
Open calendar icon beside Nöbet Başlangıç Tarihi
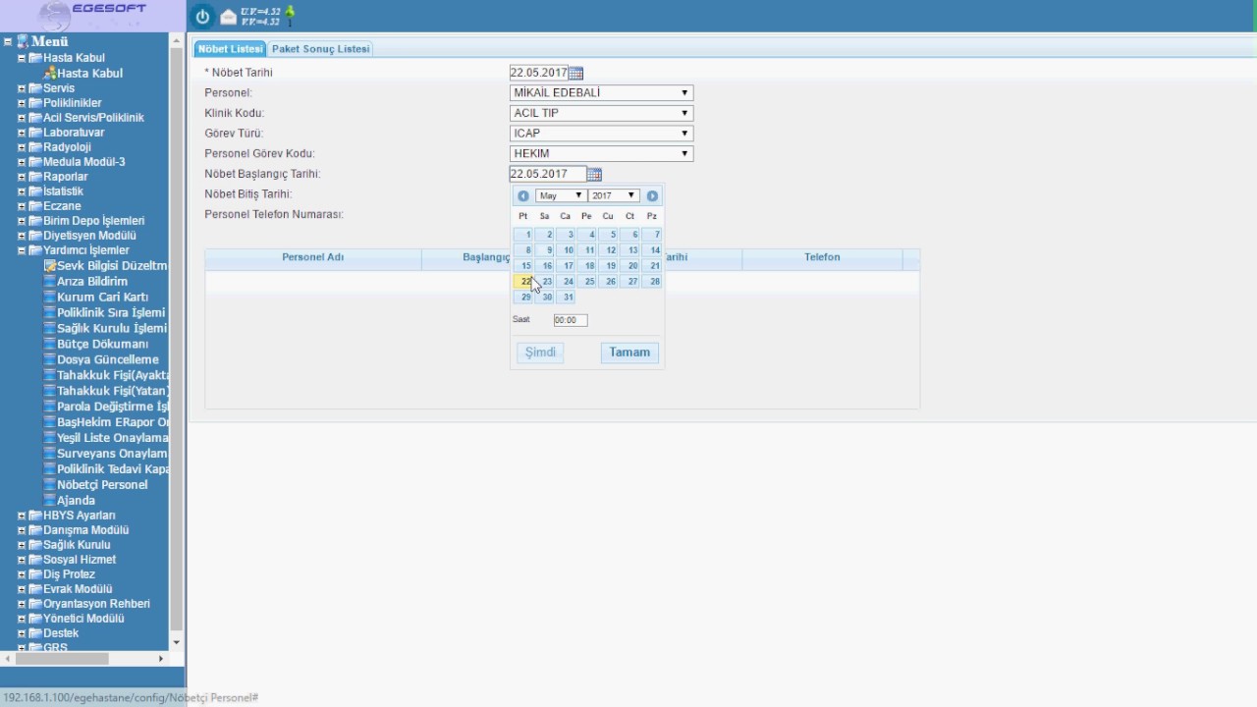594,174
